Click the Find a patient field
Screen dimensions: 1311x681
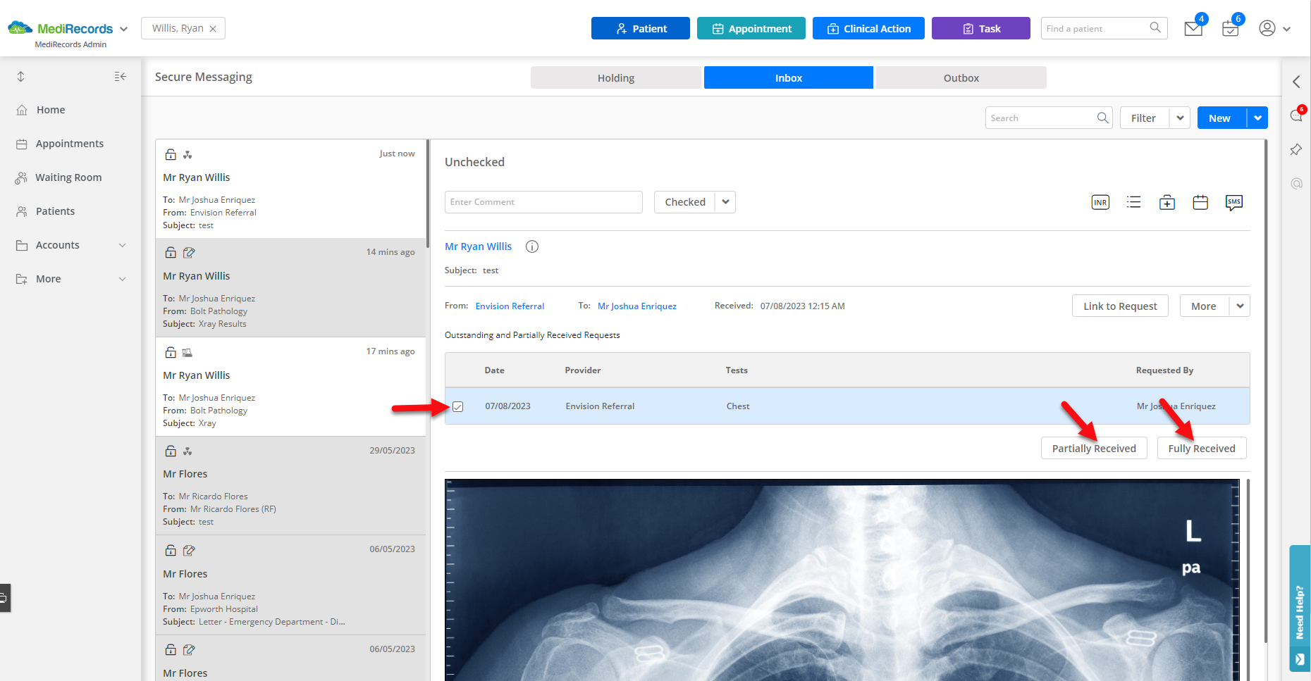coord(1095,28)
